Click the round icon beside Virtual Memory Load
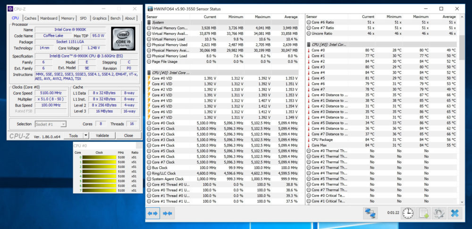 (x=149, y=39)
